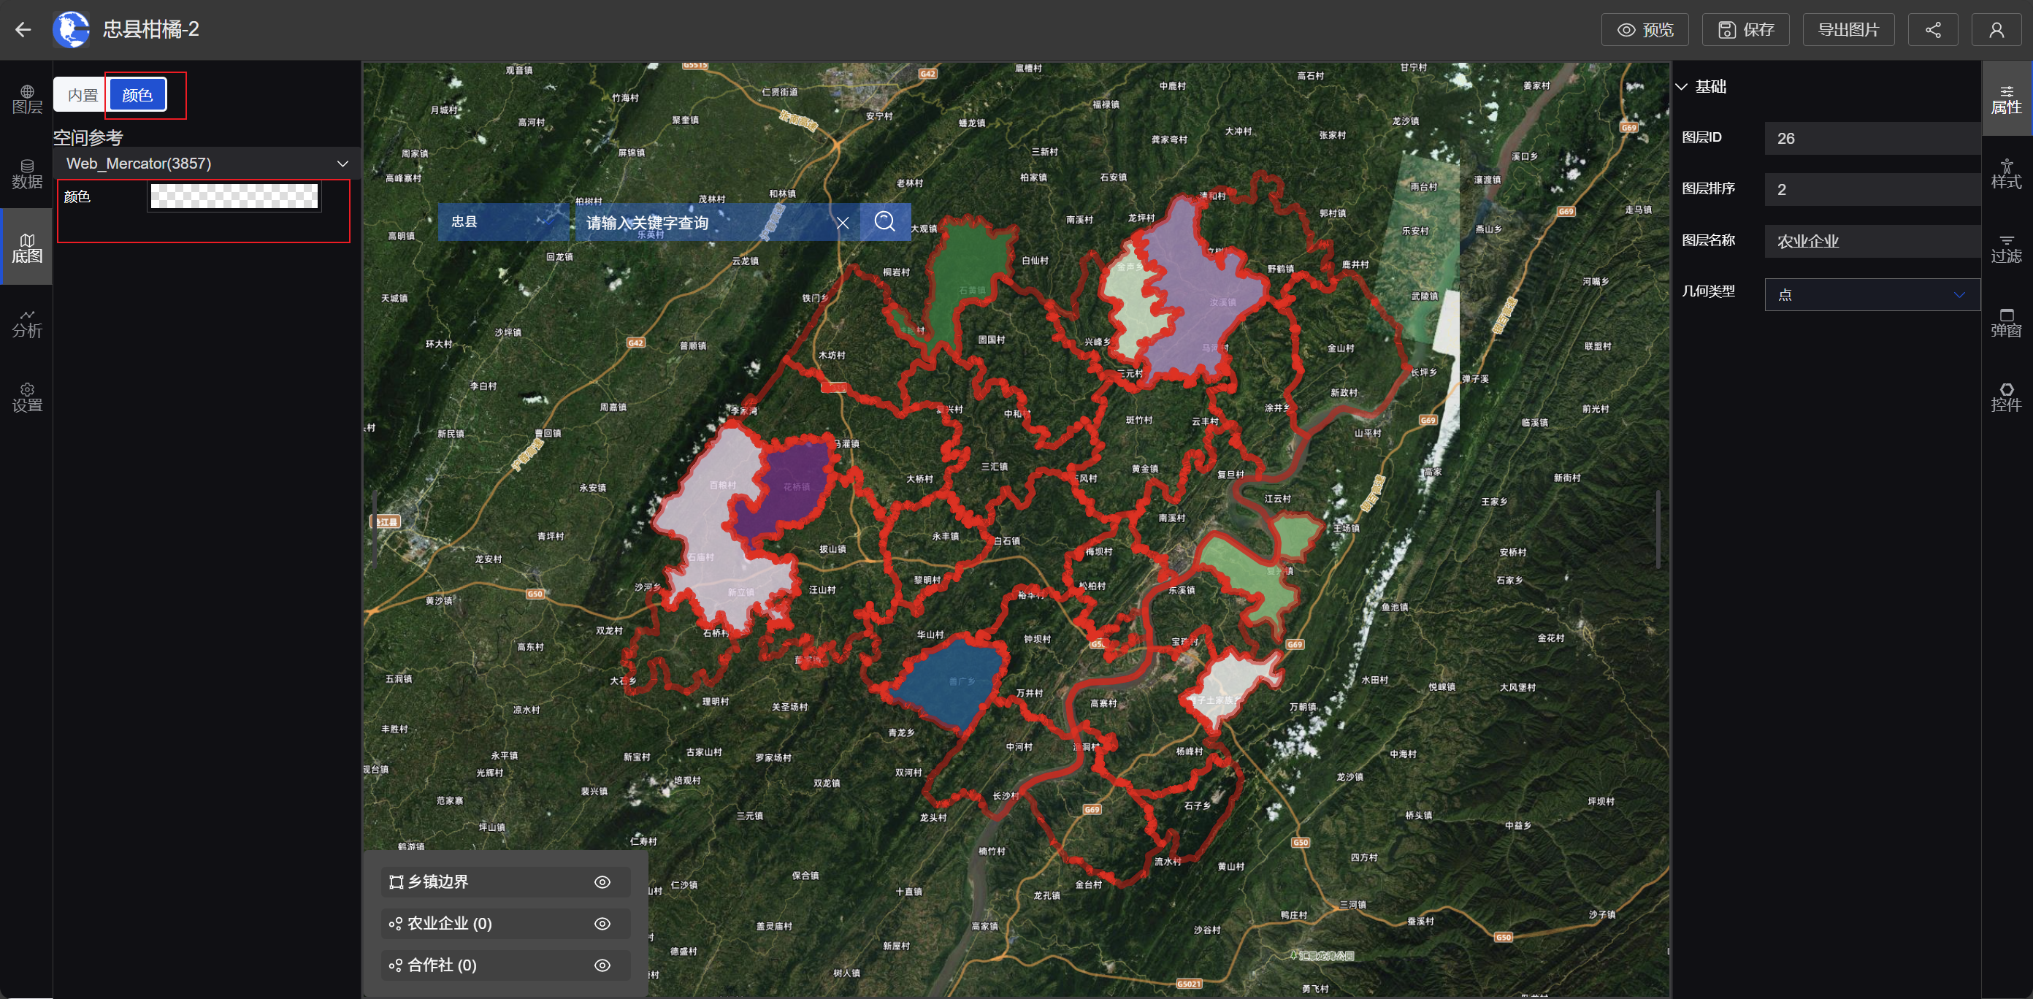Open the 分析 analysis sidebar panel
This screenshot has width=2033, height=999.
[x=27, y=323]
